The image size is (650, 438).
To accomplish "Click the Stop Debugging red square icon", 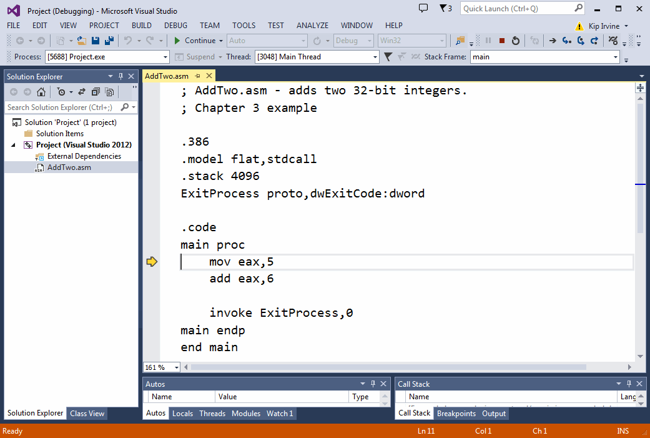I will [501, 41].
